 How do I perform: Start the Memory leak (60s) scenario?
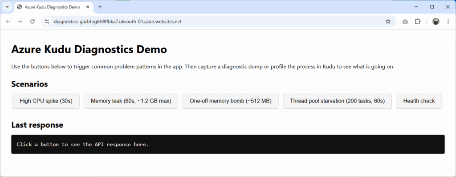pyautogui.click(x=131, y=101)
